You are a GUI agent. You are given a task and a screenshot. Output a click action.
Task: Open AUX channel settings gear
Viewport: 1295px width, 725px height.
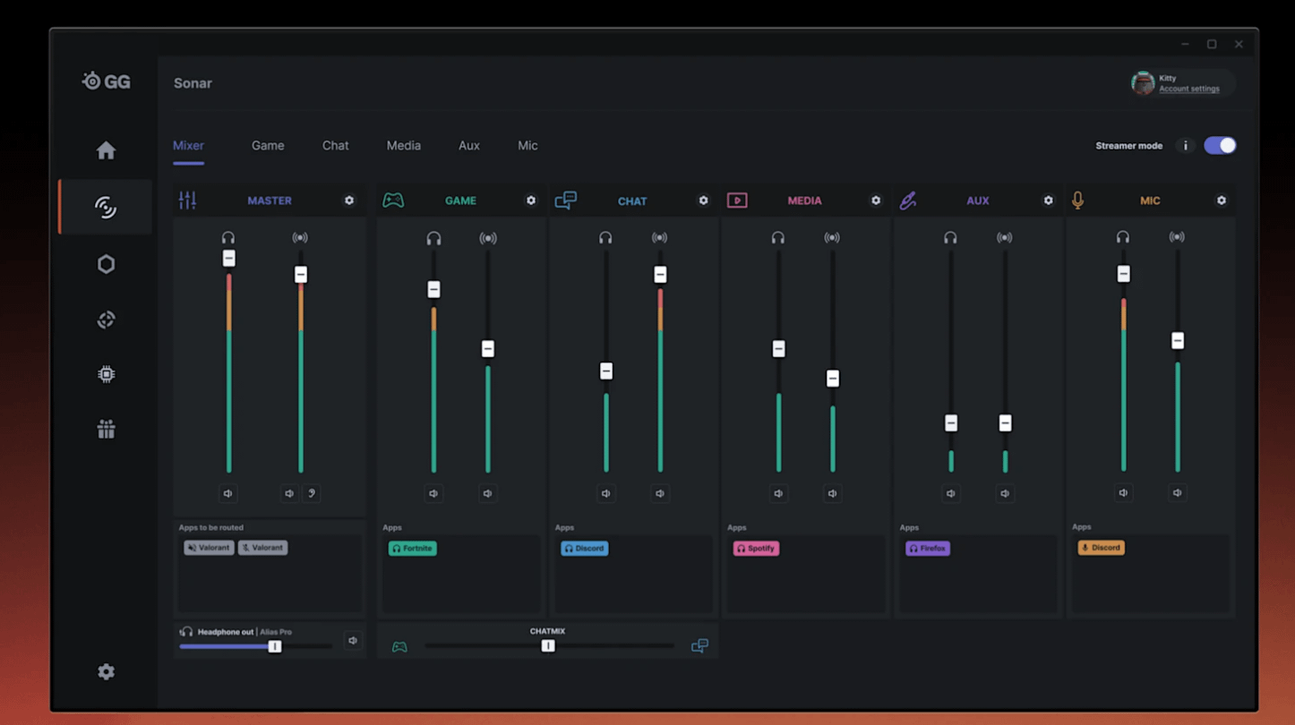[1048, 200]
